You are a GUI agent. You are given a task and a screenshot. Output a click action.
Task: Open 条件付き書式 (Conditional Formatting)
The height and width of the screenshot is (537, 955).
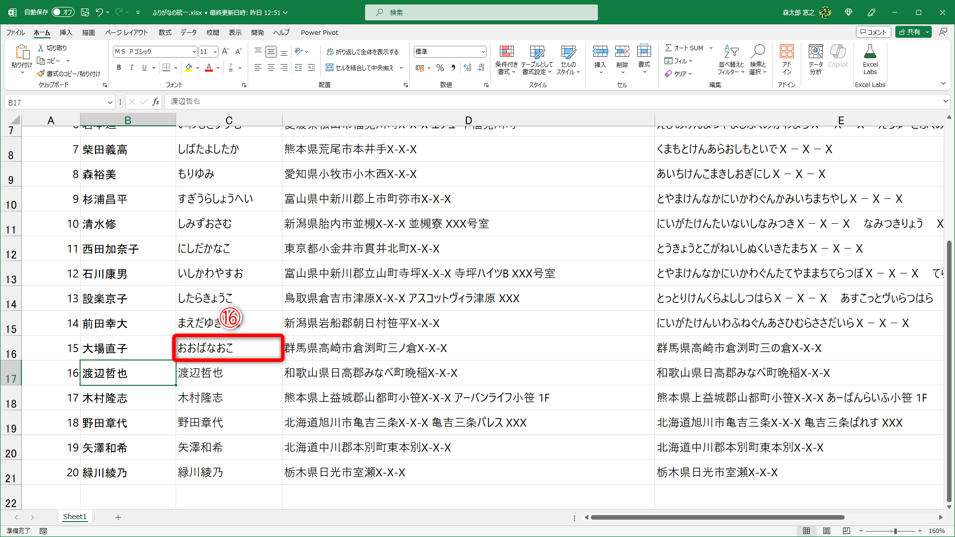pos(506,60)
